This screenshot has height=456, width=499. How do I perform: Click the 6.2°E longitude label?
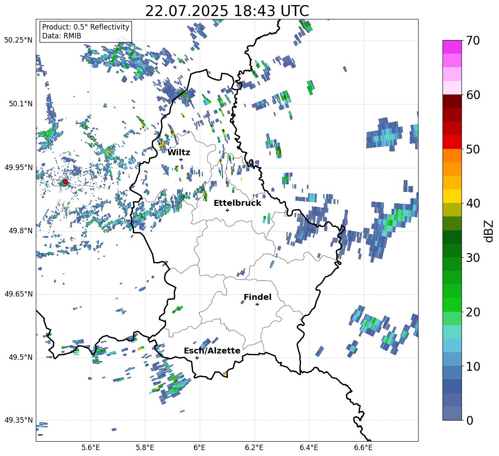pos(254,448)
